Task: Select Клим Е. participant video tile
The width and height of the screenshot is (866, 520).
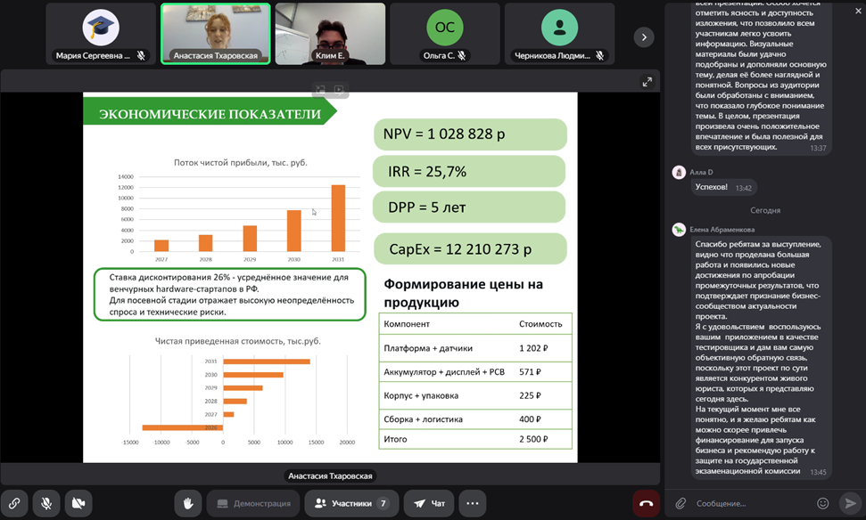Action: pyautogui.click(x=330, y=34)
